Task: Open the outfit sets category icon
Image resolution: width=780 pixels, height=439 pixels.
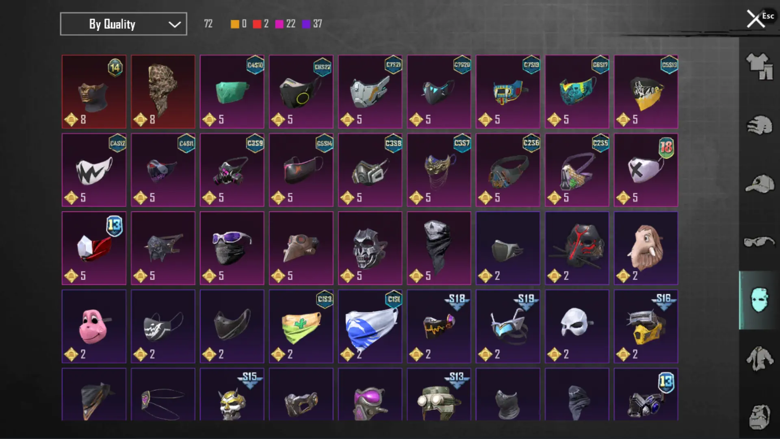Action: (759, 66)
